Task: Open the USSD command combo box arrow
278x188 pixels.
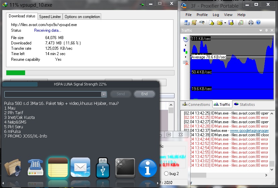Action: tap(104, 94)
